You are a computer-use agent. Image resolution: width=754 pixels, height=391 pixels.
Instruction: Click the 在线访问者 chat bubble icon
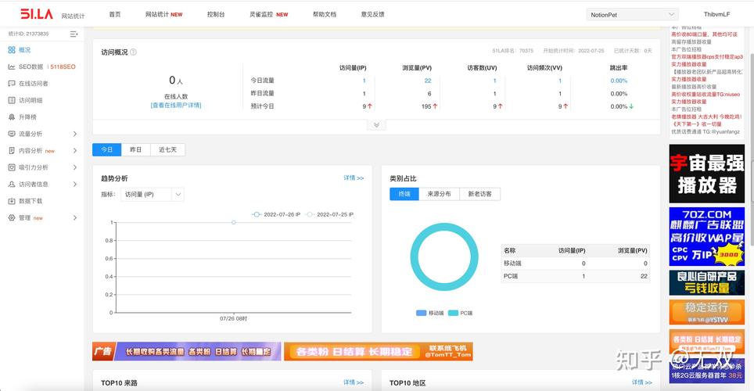pyautogui.click(x=12, y=84)
